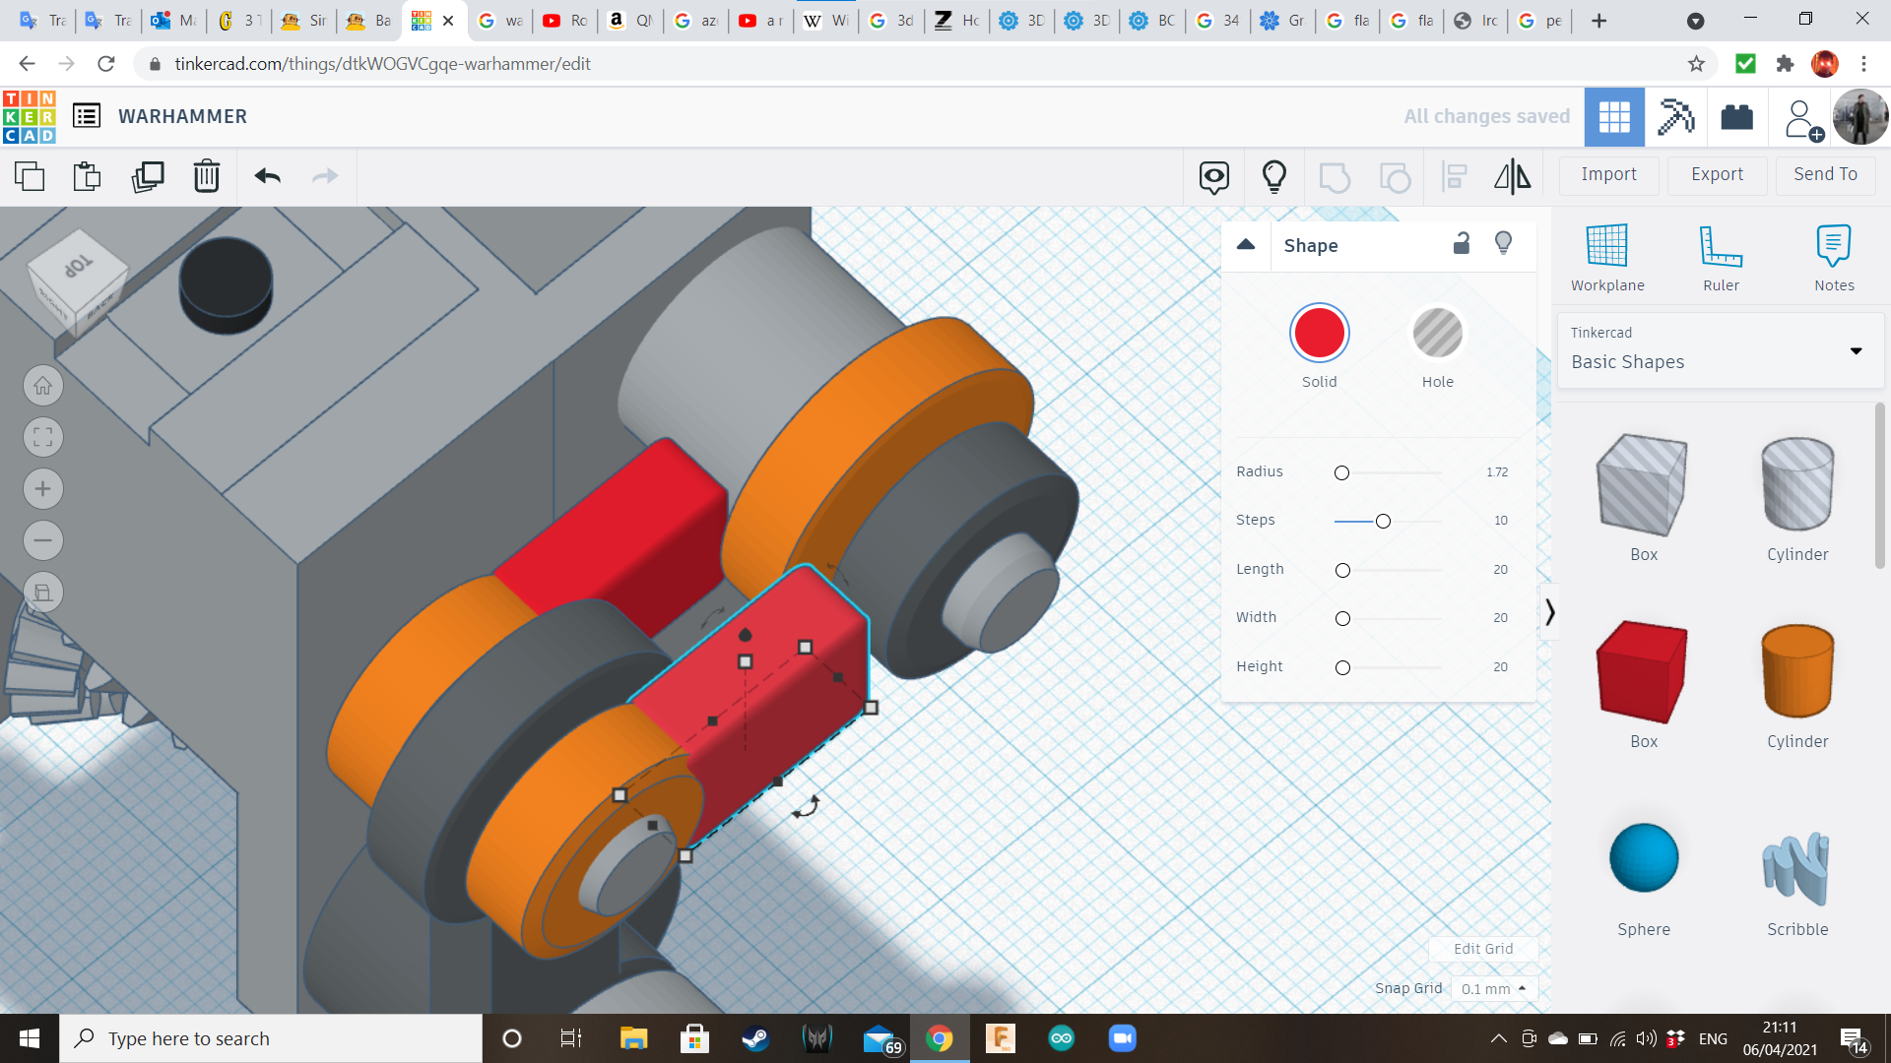
Task: Open the Bricks view icon
Action: point(1736,117)
